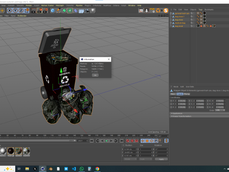The image size is (229, 172).
Task: Open the modeling generators green icon
Action: (x=70, y=11)
